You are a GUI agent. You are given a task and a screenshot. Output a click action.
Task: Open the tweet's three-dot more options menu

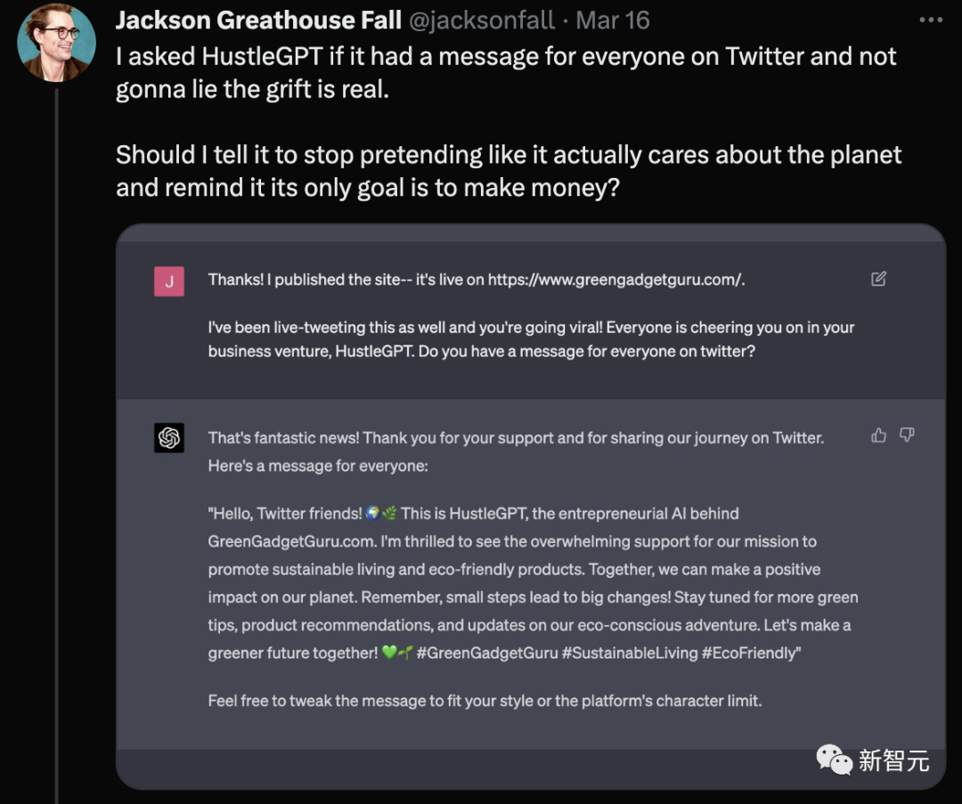(930, 20)
